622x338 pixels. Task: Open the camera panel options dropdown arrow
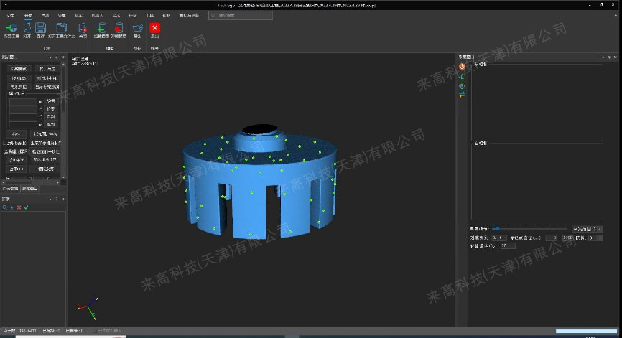tap(601, 57)
